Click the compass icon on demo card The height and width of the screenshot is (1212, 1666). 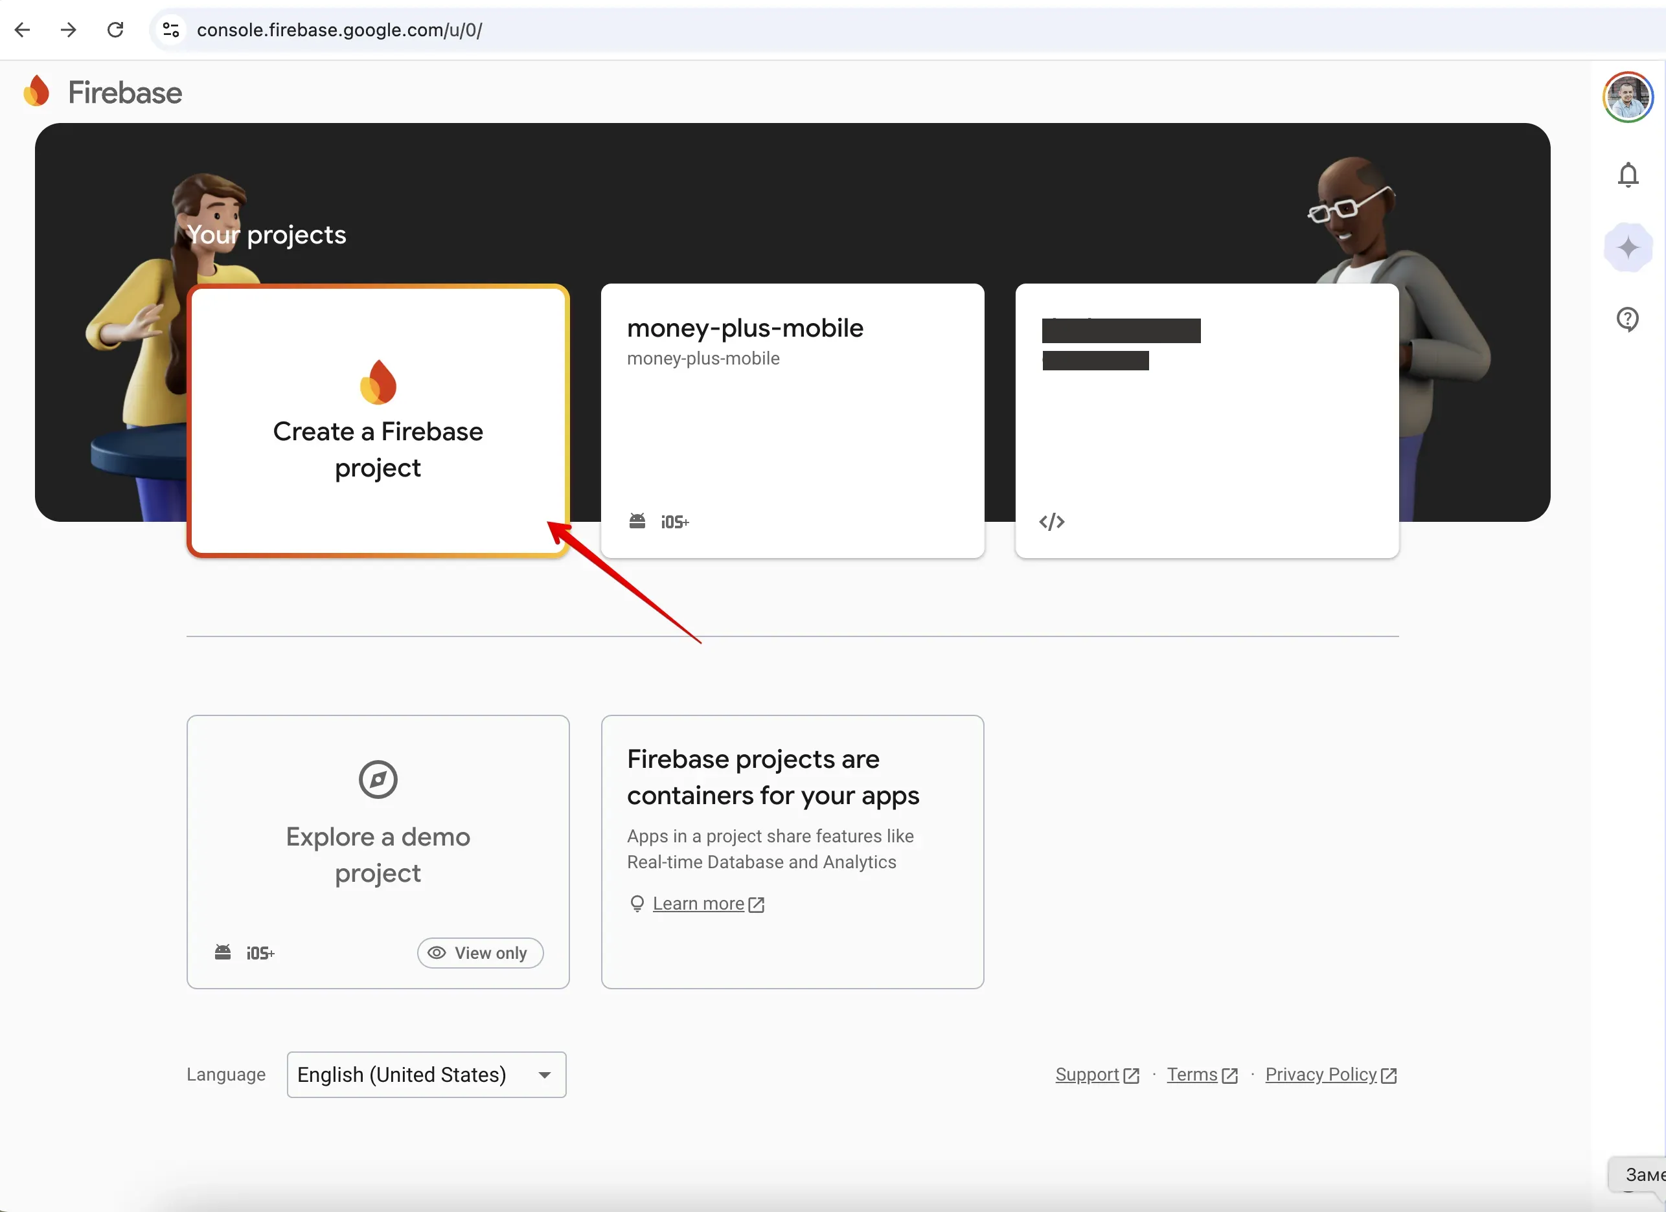pos(378,779)
